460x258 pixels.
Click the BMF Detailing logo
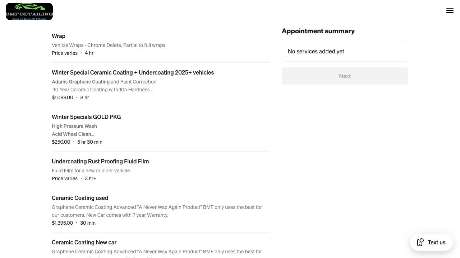pos(29,11)
